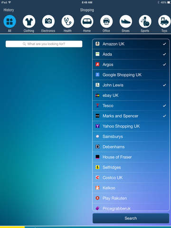Open the Toys category icon
Screen dimensions: 171x228
click(x=164, y=21)
